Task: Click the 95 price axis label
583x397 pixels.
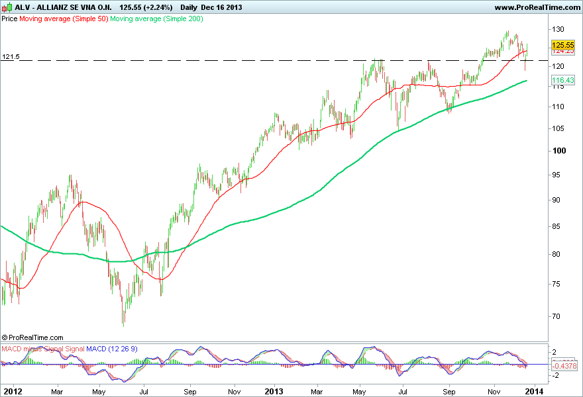Action: coord(556,175)
